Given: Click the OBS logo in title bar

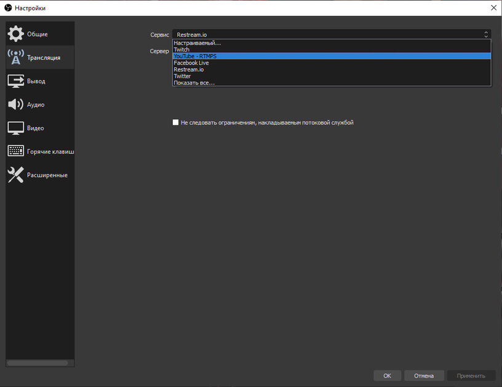Looking at the screenshot, I should (8, 7).
